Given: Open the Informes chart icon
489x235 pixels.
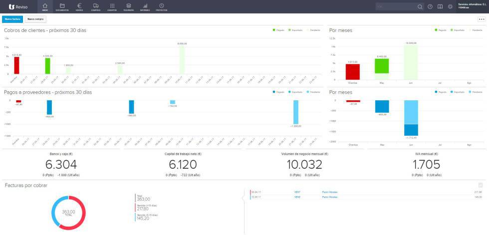Looking at the screenshot, I should tap(145, 6).
